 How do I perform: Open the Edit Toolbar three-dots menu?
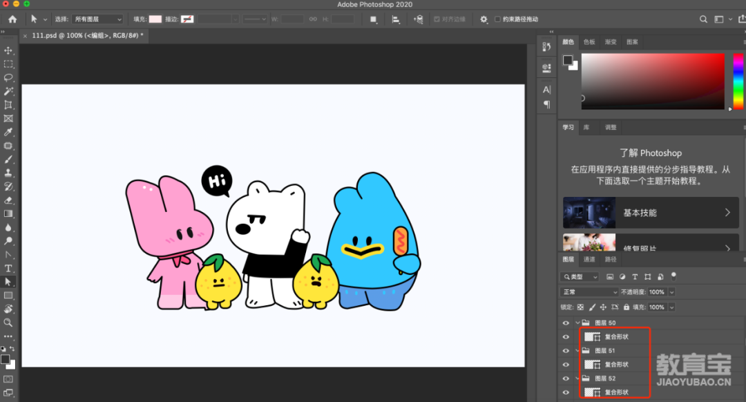coord(8,336)
